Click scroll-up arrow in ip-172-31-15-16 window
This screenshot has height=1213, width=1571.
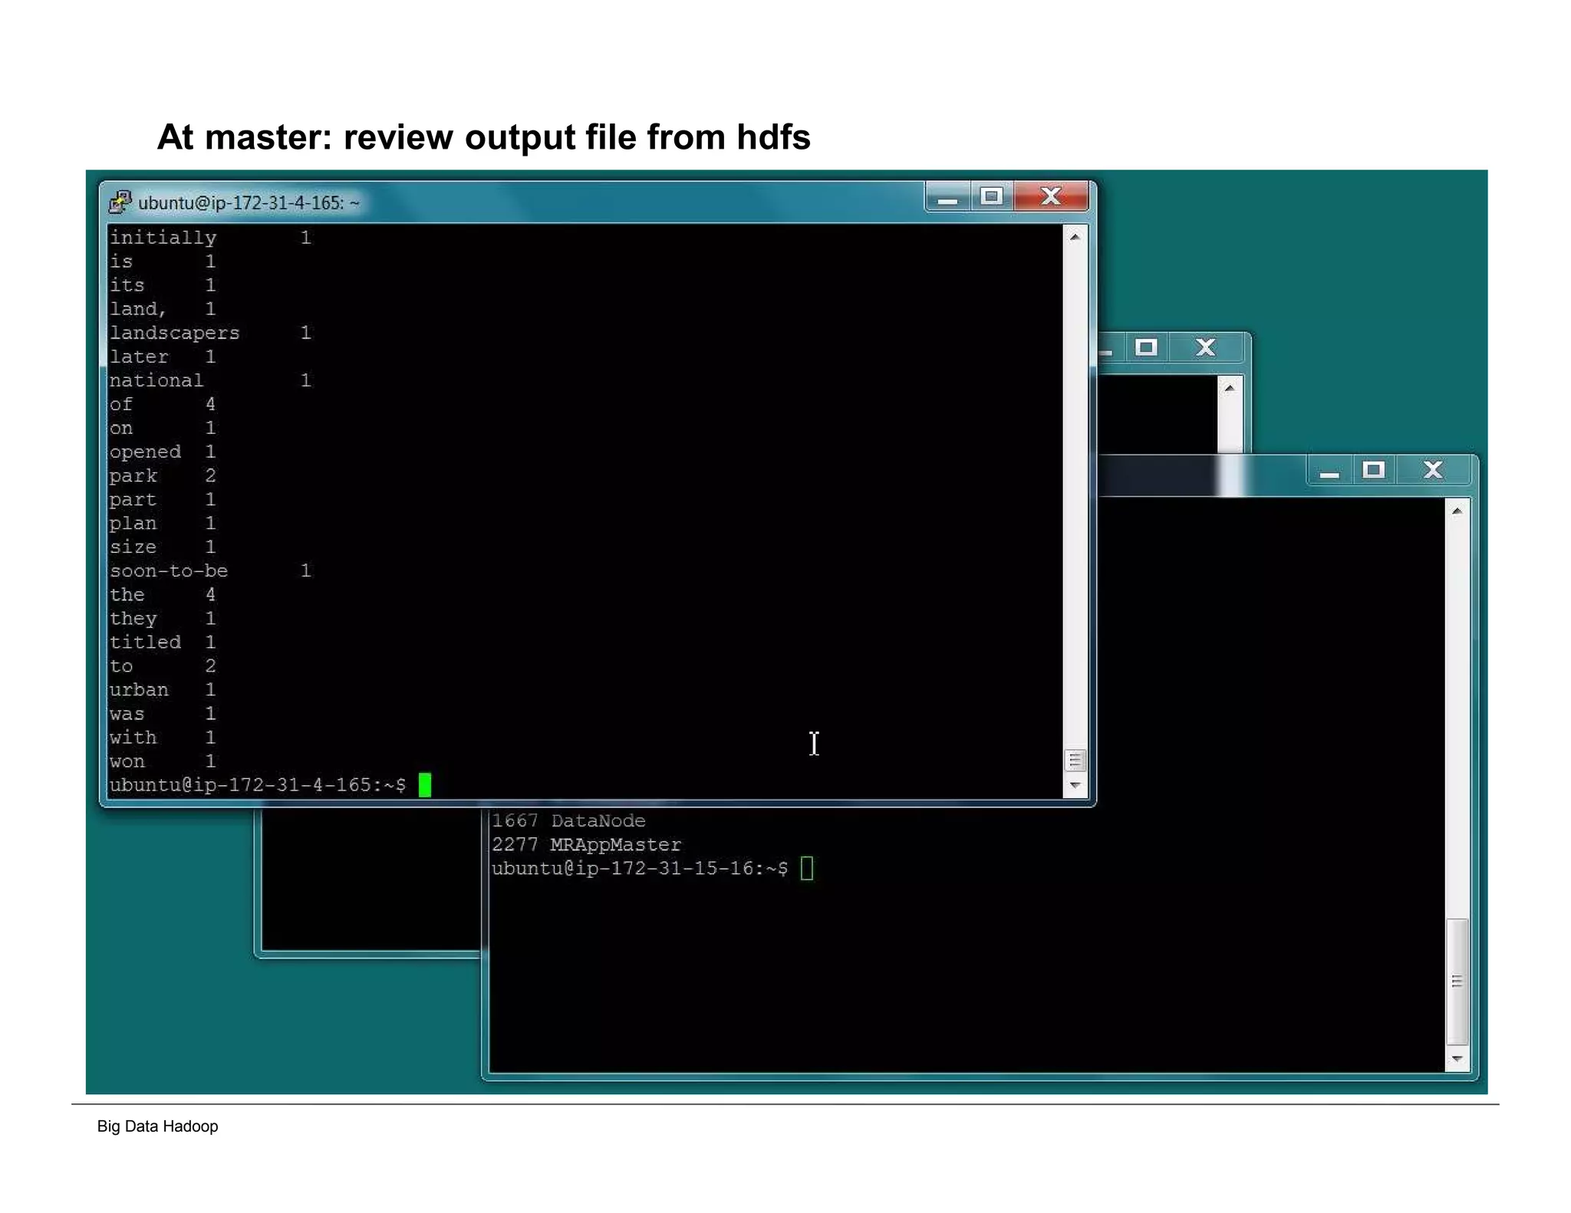point(1457,511)
